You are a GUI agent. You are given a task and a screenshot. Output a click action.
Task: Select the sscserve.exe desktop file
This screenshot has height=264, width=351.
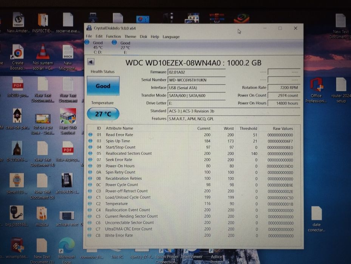click(68, 23)
